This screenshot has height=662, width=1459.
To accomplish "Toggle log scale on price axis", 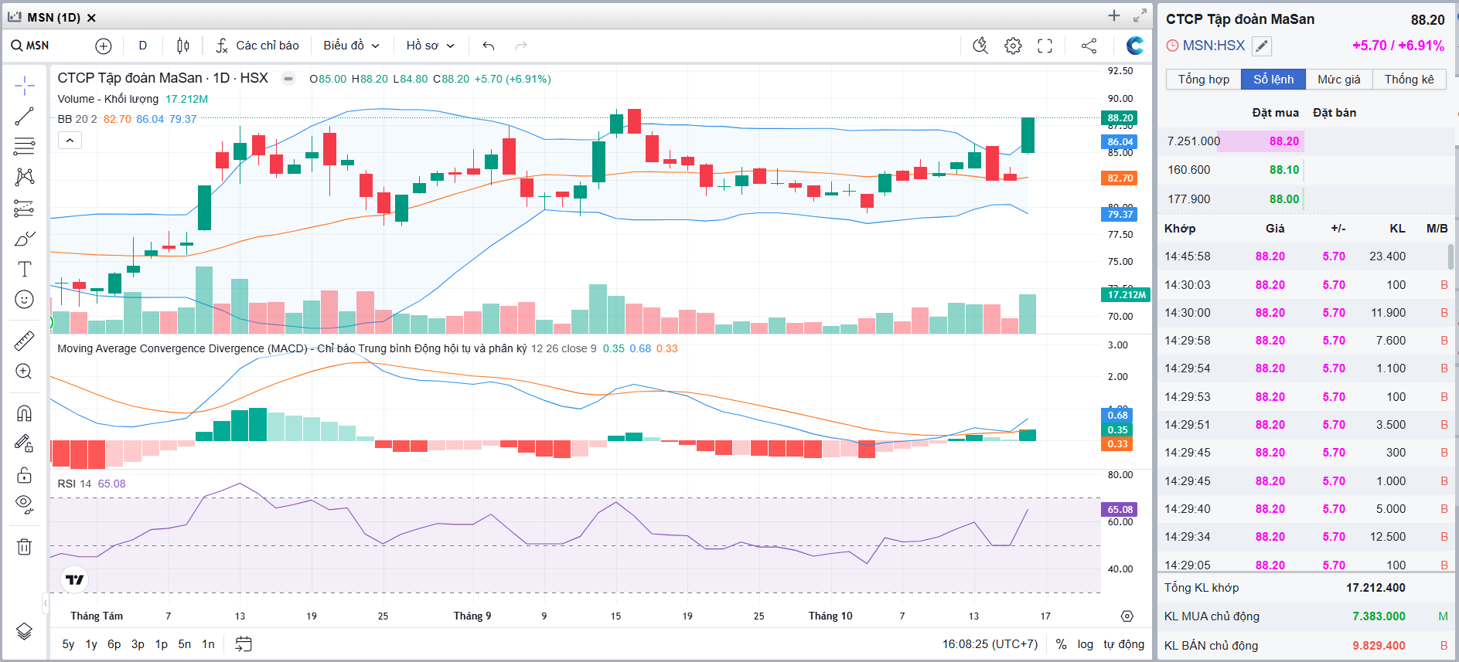I will tap(1085, 644).
